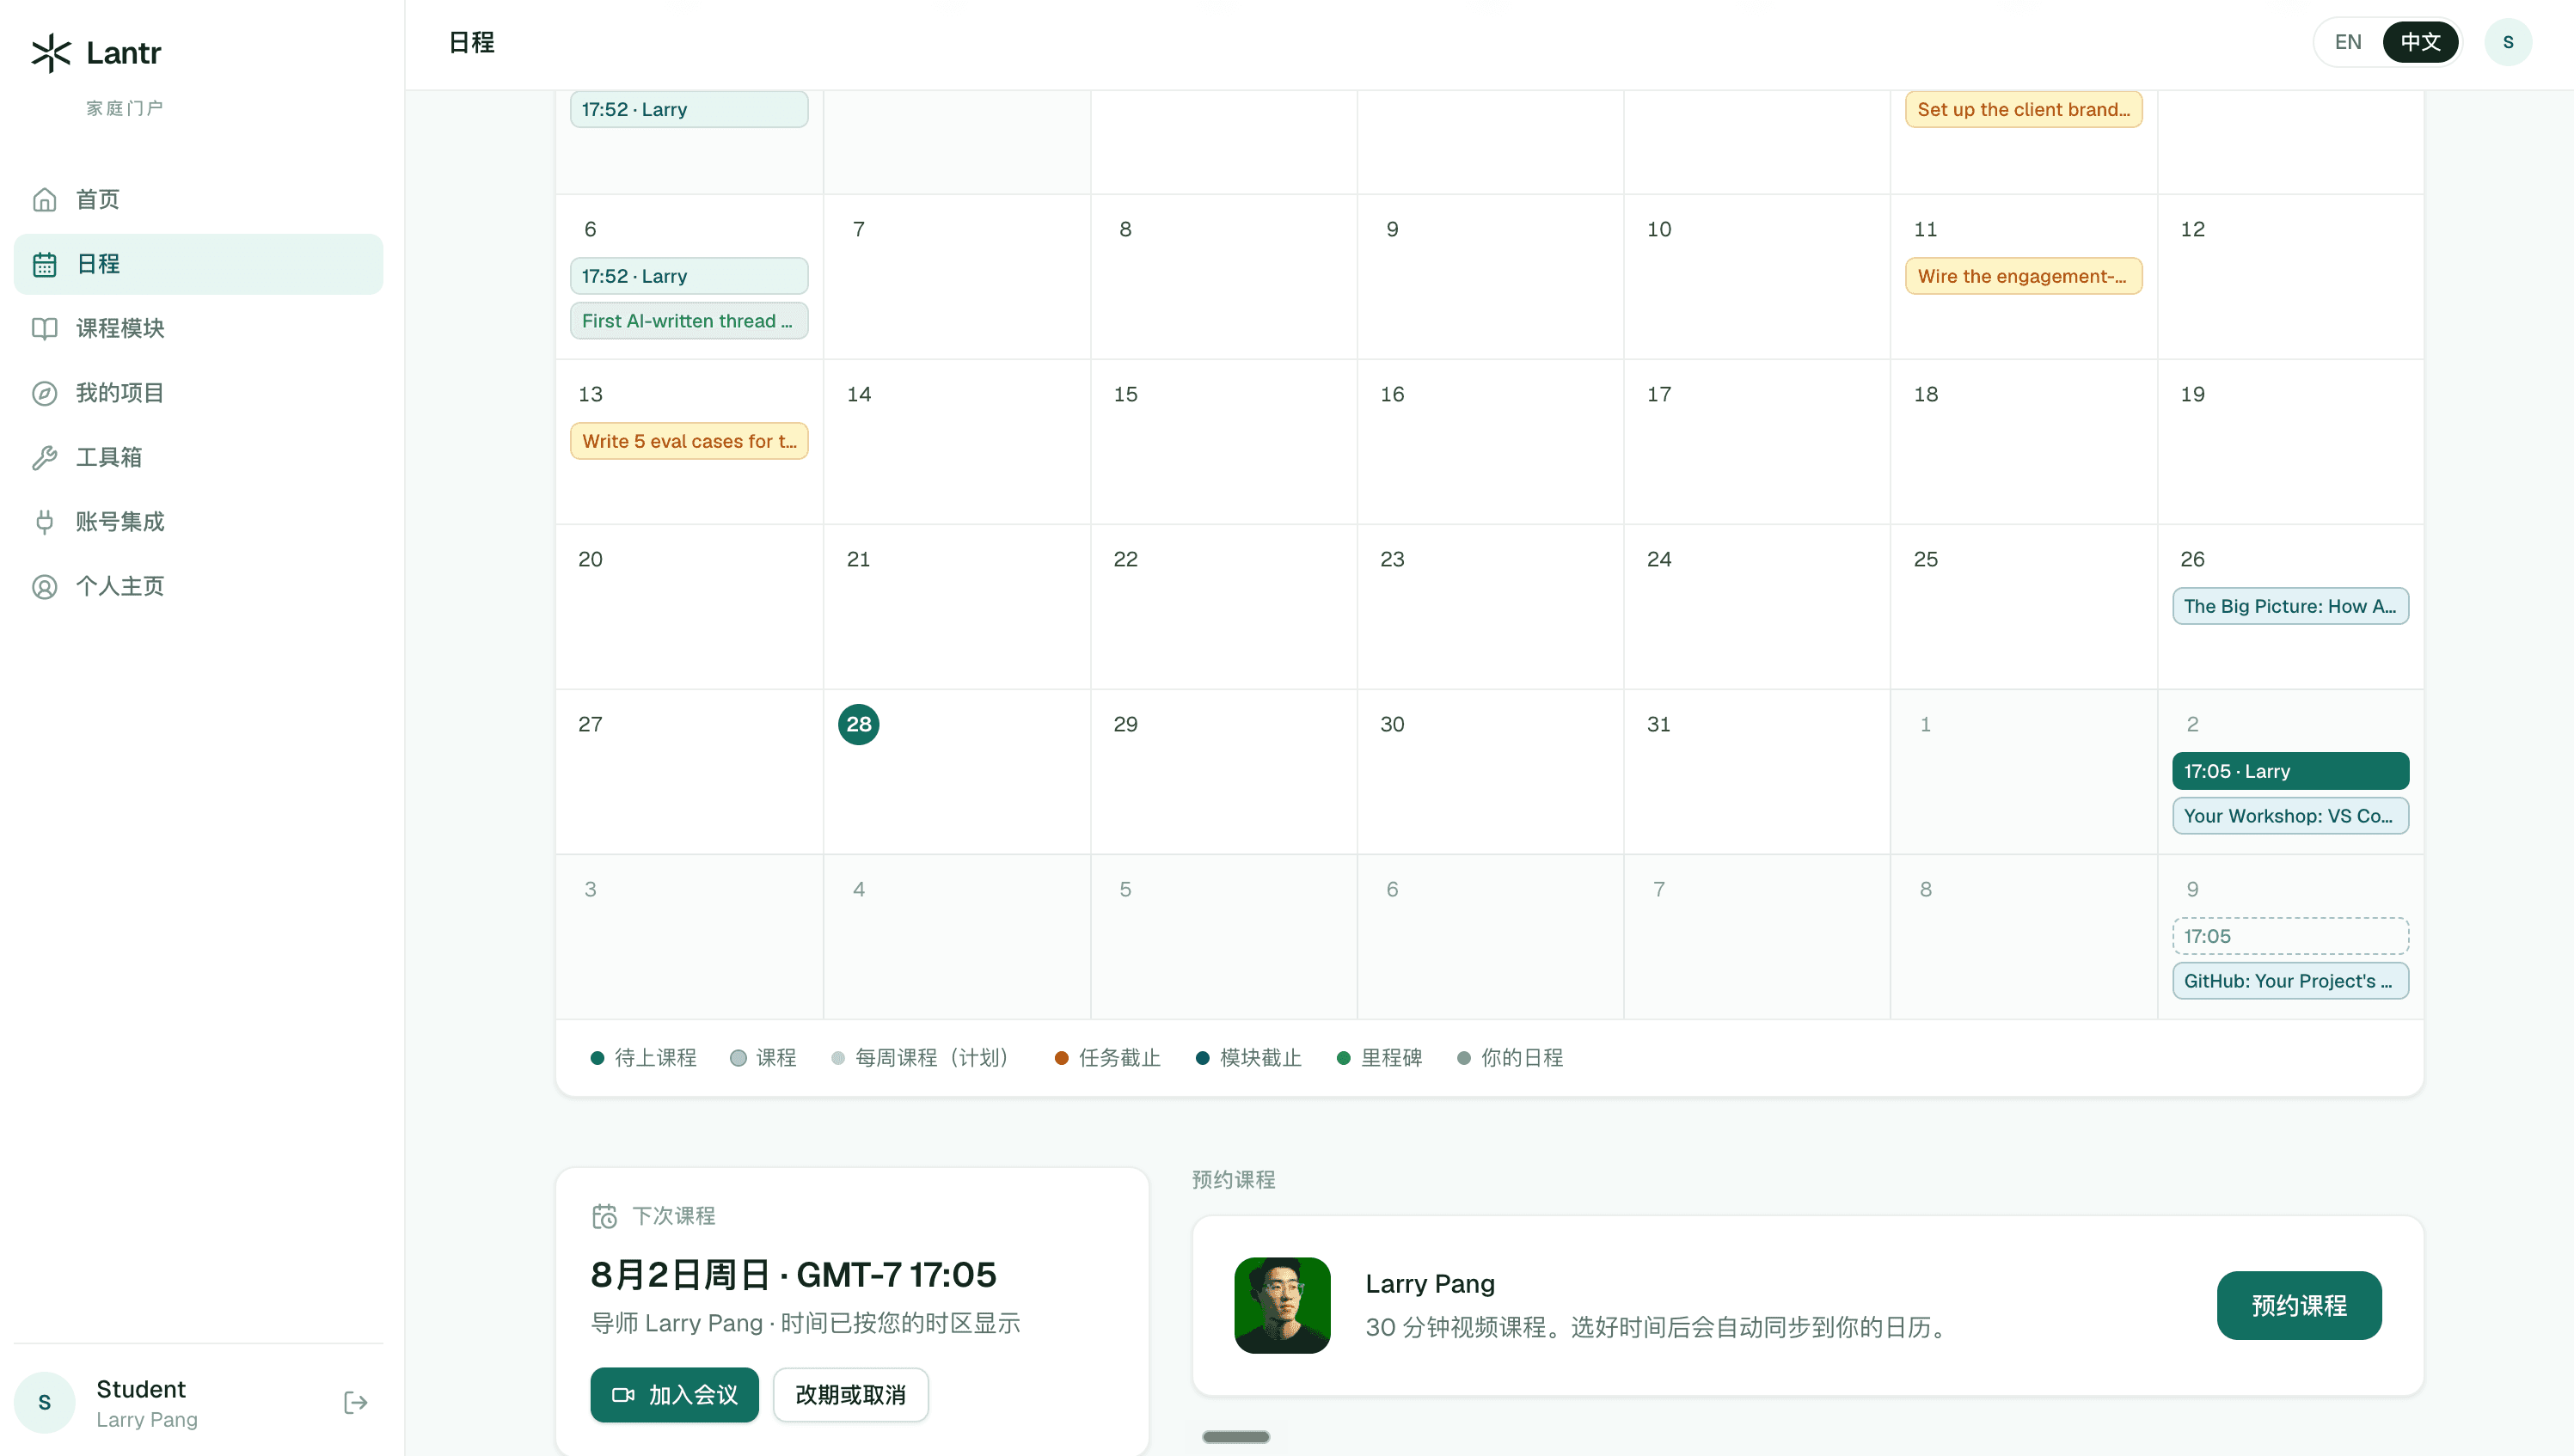Click the orange 任务截止 legend dot
Screen dimensions: 2574x1456
[x=1061, y=1058]
